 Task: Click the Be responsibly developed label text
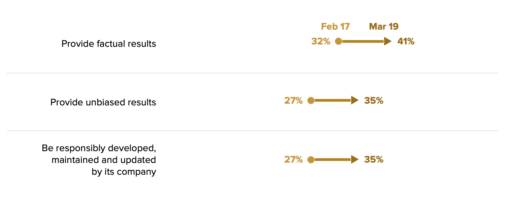coord(99,160)
